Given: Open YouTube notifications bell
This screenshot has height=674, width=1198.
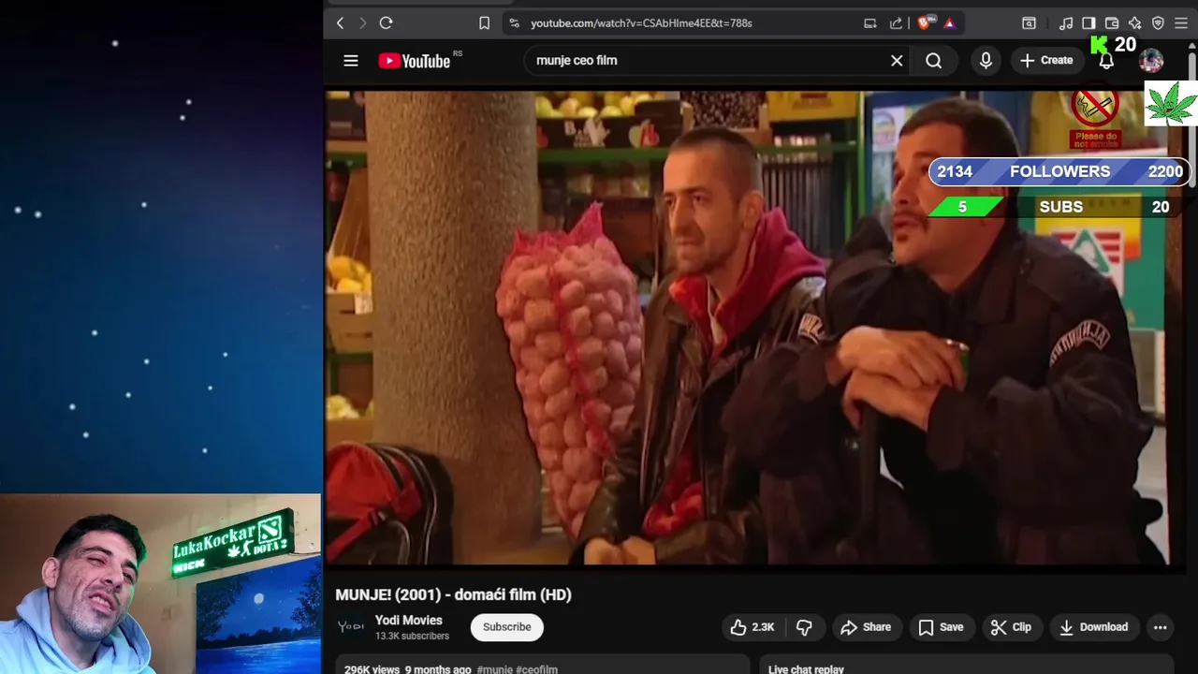Looking at the screenshot, I should 1106,61.
